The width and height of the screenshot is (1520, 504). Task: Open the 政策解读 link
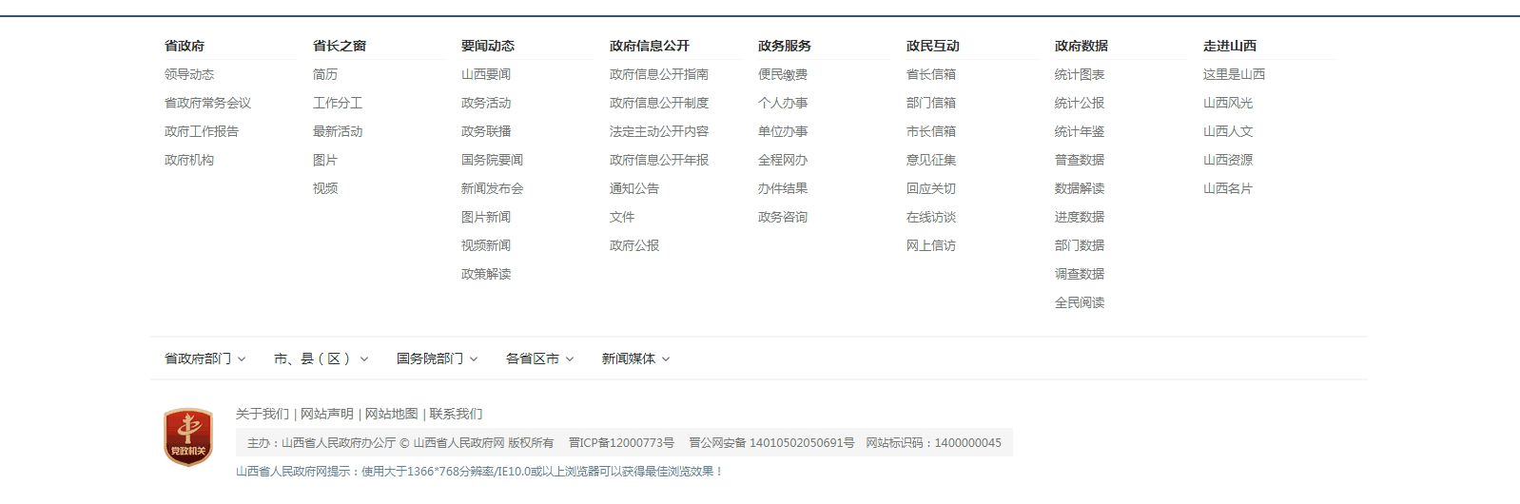point(486,274)
